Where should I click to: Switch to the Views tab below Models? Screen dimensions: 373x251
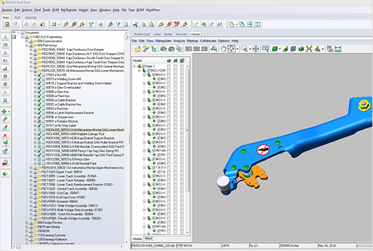pos(148,238)
